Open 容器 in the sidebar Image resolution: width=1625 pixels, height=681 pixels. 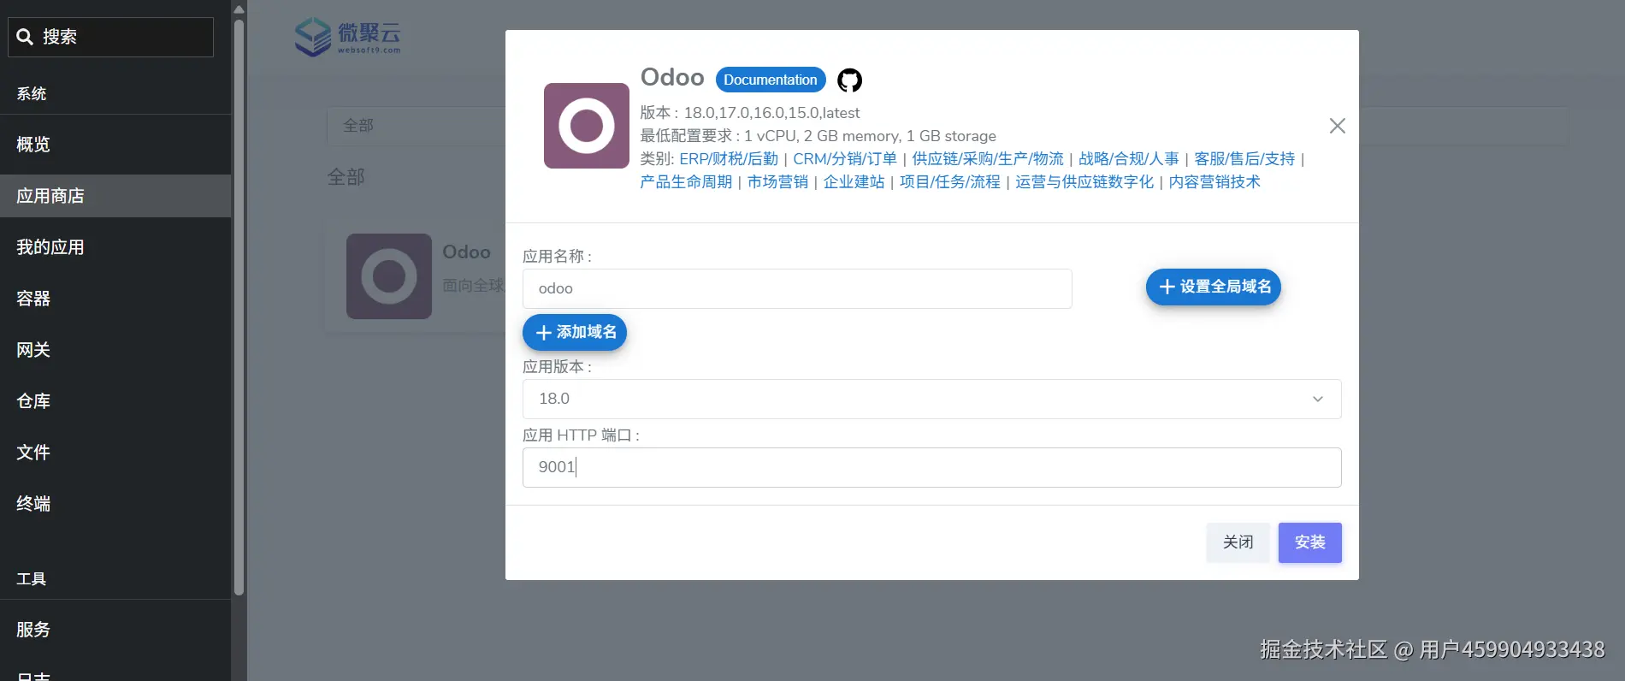coord(115,299)
